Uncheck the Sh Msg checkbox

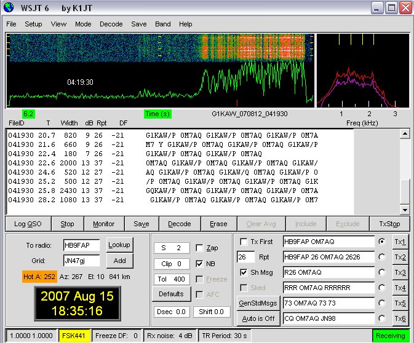click(x=244, y=272)
